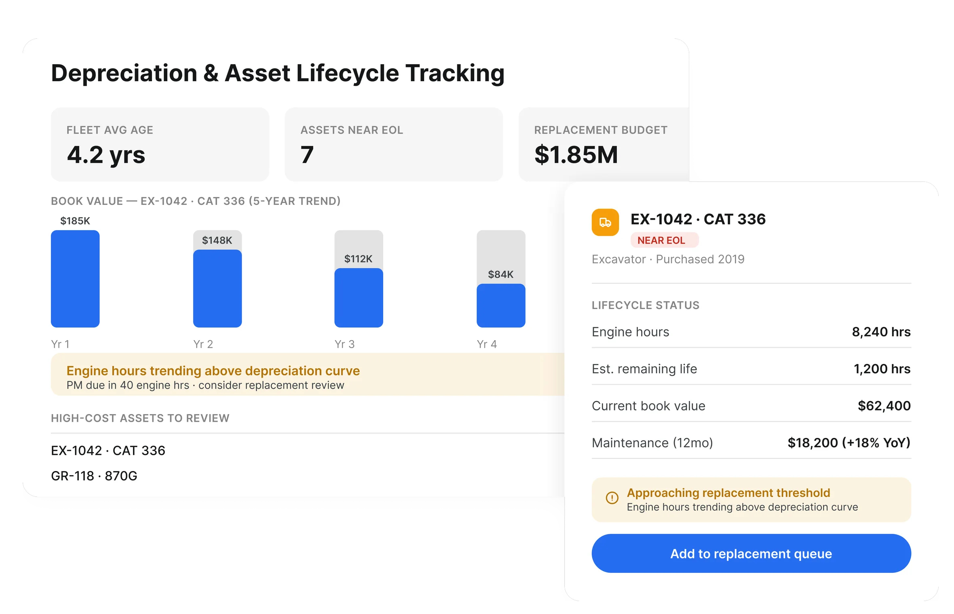Viewport: 954px width, 614px height.
Task: Click the Yr 4 axis label
Action: point(487,344)
